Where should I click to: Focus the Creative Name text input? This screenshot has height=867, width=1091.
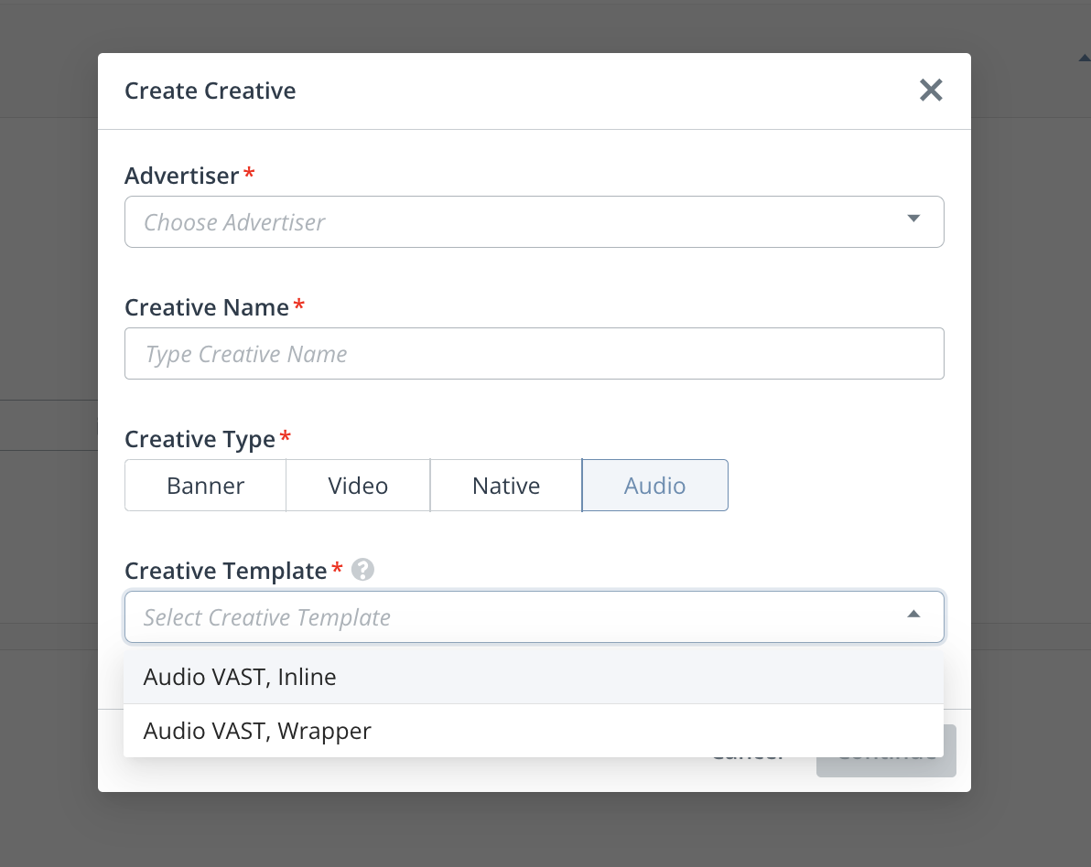coord(534,354)
